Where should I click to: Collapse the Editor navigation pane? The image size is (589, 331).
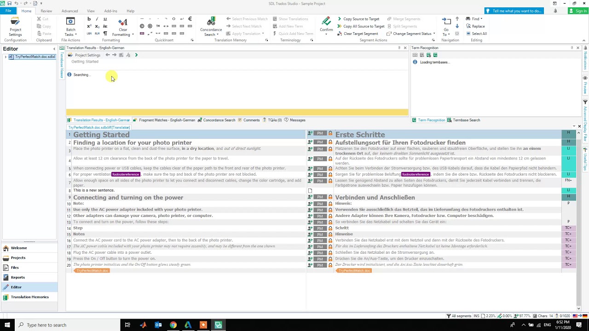pyautogui.click(x=54, y=49)
